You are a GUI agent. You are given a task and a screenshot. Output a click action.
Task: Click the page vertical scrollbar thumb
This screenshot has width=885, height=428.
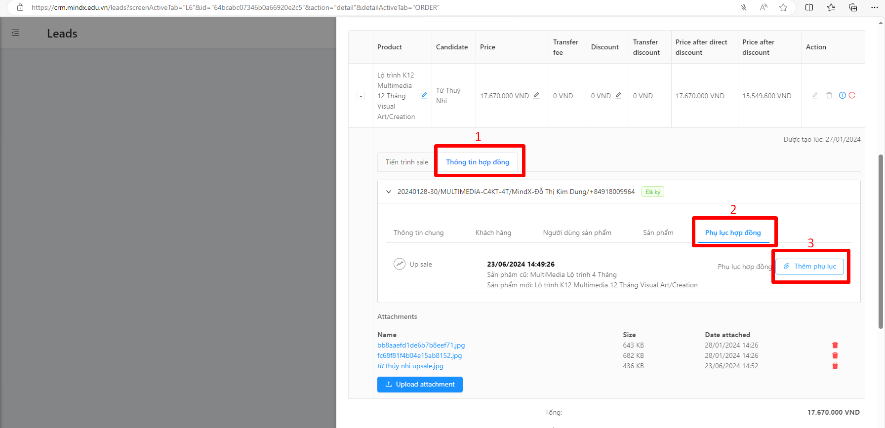click(x=881, y=242)
